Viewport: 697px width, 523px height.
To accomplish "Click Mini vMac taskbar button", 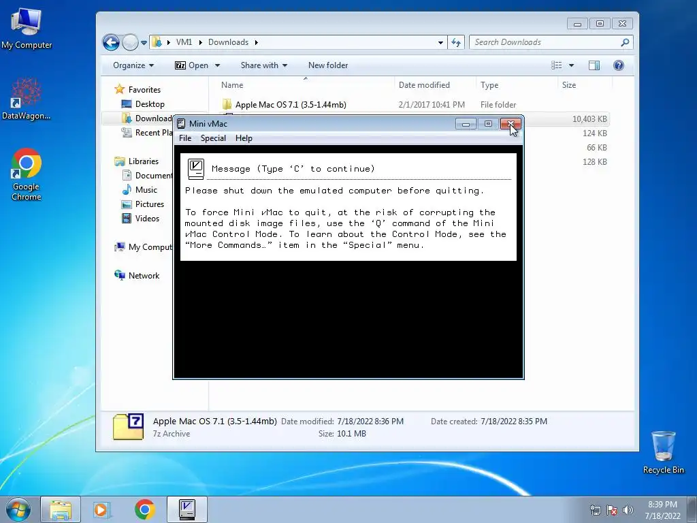I will point(187,509).
